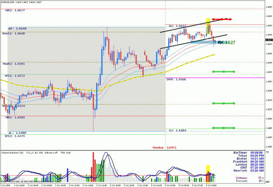The height and width of the screenshot is (187, 273).
Task: Click the MetaTrader copyright text at bottom left
Action: pyautogui.click(x=31, y=182)
